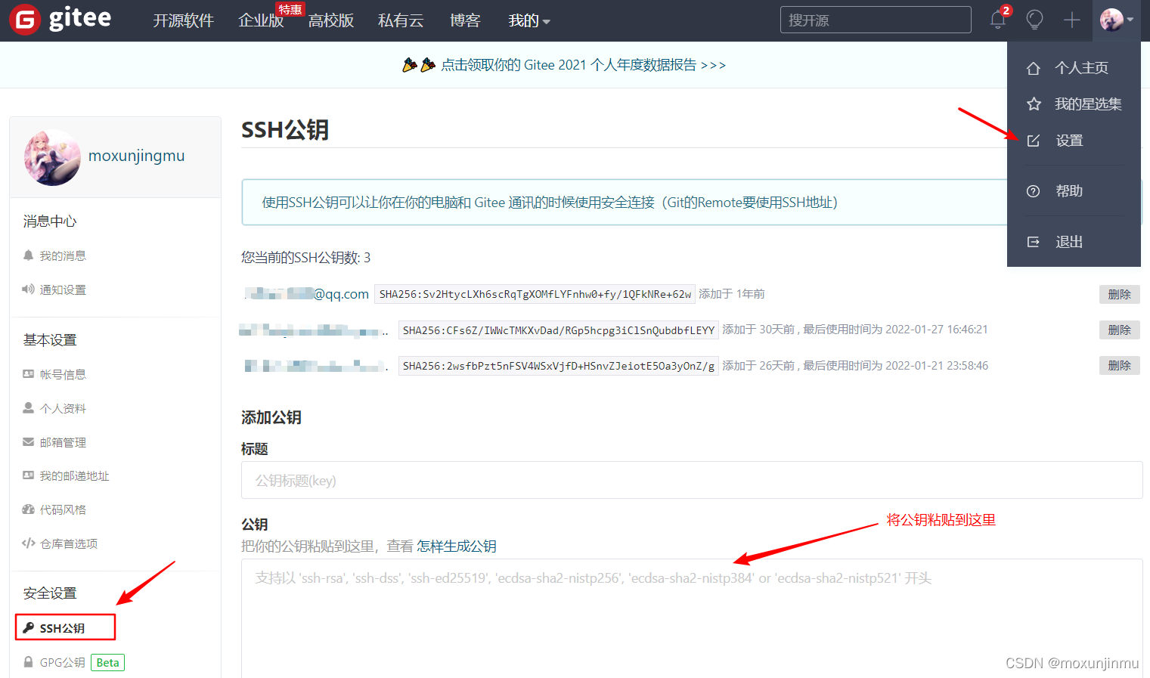The height and width of the screenshot is (678, 1150).
Task: Click the lightbulb tips icon
Action: pos(1034,20)
